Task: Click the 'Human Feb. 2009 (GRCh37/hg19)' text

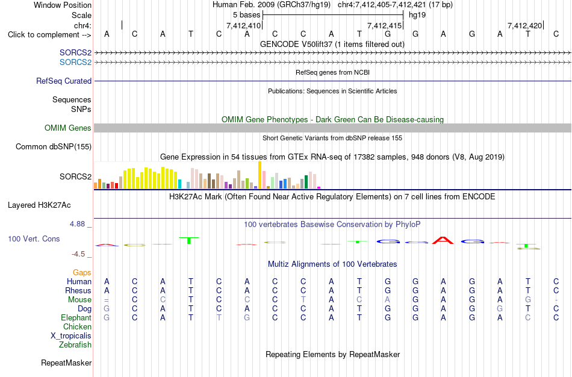Action: (272, 5)
